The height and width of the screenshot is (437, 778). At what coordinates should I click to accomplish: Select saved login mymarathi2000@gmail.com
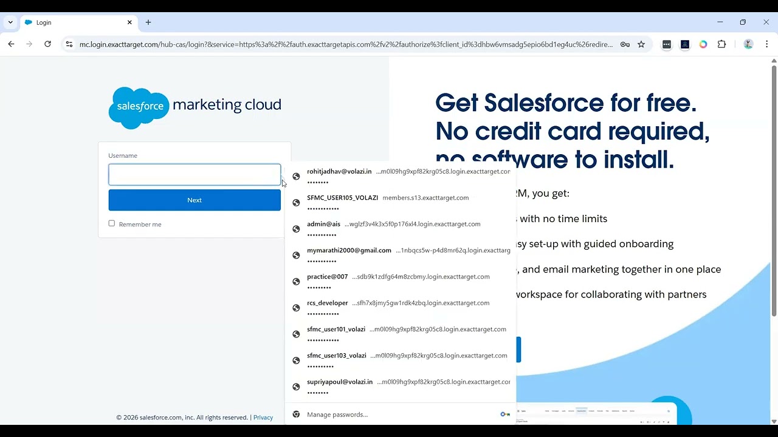click(401, 255)
